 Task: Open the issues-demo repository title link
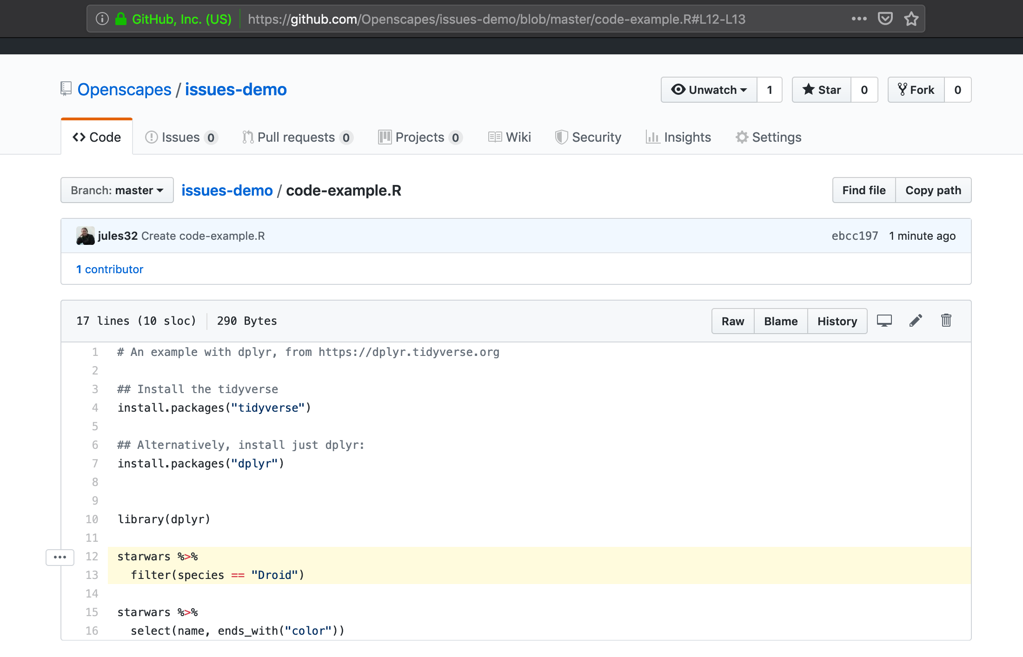(x=236, y=89)
